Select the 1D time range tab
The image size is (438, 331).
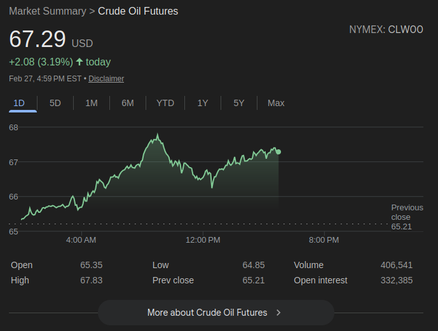[19, 103]
